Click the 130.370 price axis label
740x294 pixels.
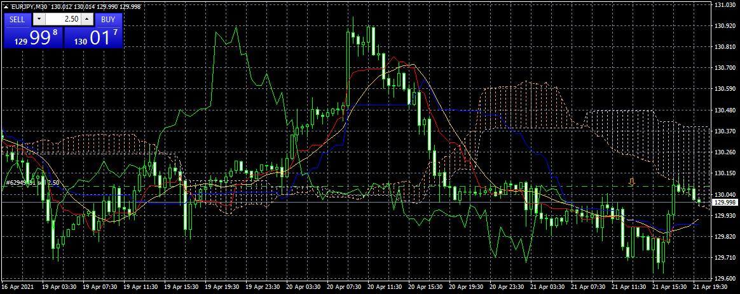(723, 131)
